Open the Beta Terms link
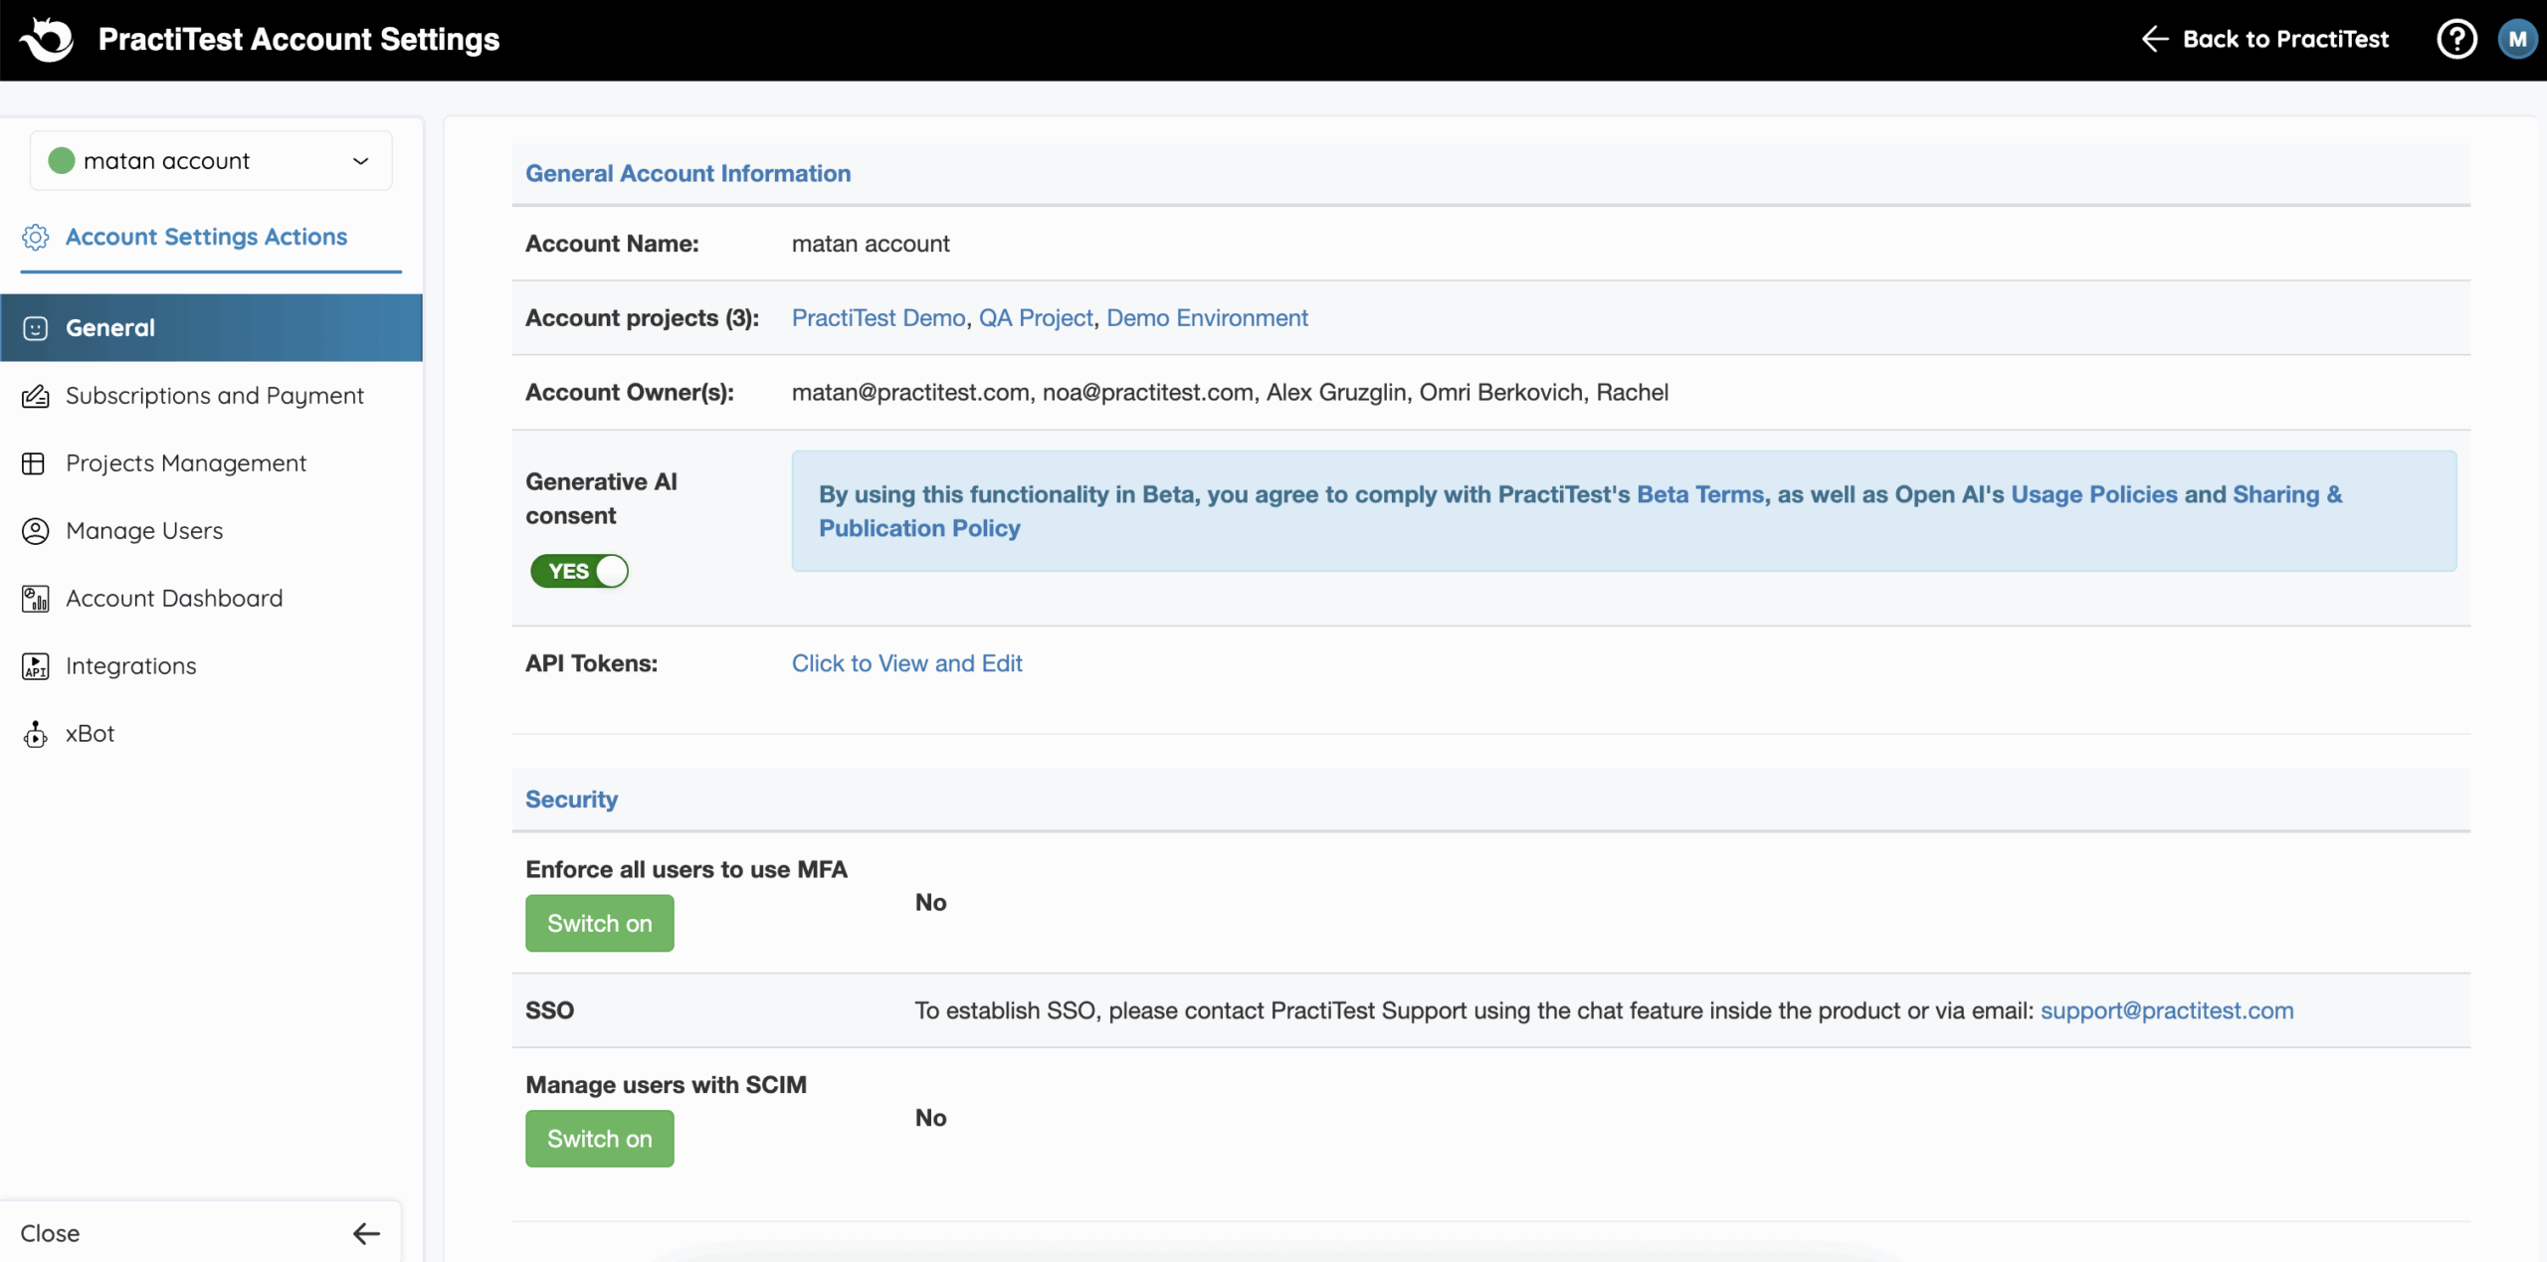Image resolution: width=2547 pixels, height=1262 pixels. click(x=1700, y=494)
